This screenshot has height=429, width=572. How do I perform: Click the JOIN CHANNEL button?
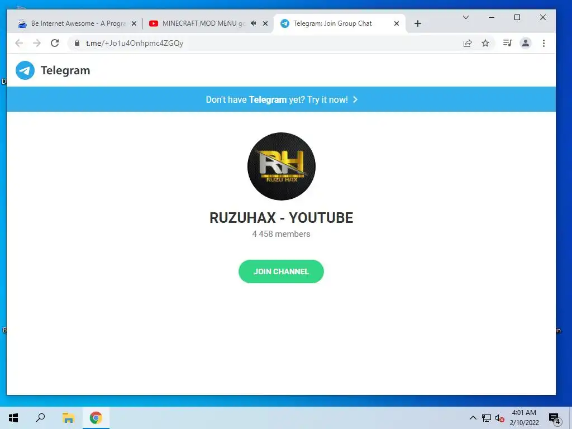(282, 271)
